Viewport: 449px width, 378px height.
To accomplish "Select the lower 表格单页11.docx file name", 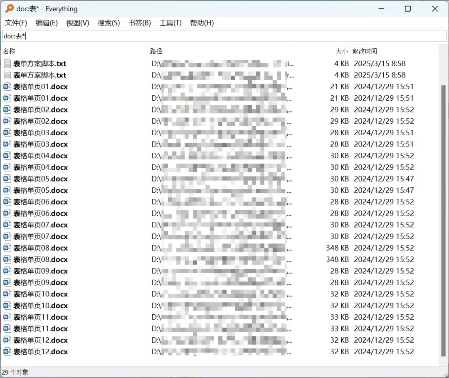I will click(40, 329).
